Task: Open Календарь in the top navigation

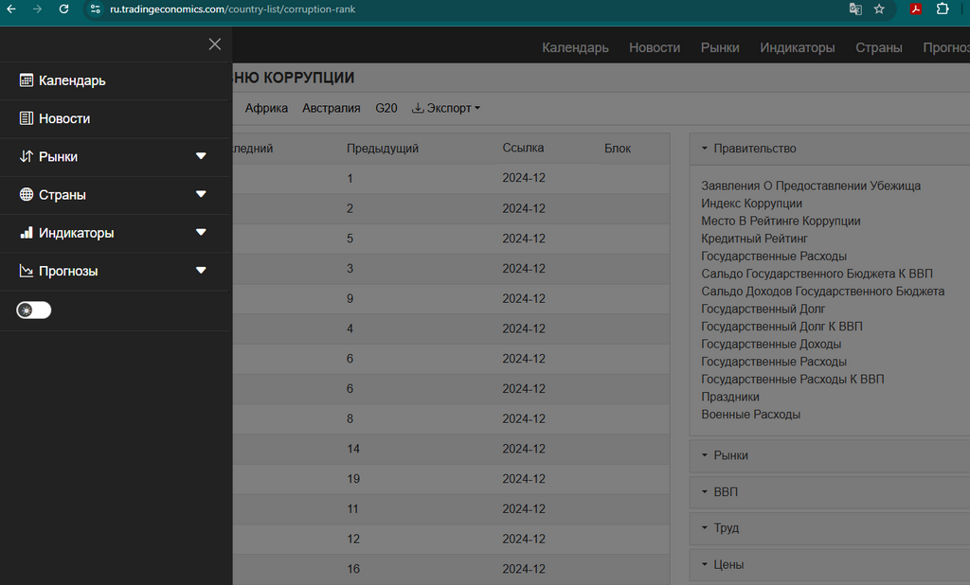Action: [575, 47]
